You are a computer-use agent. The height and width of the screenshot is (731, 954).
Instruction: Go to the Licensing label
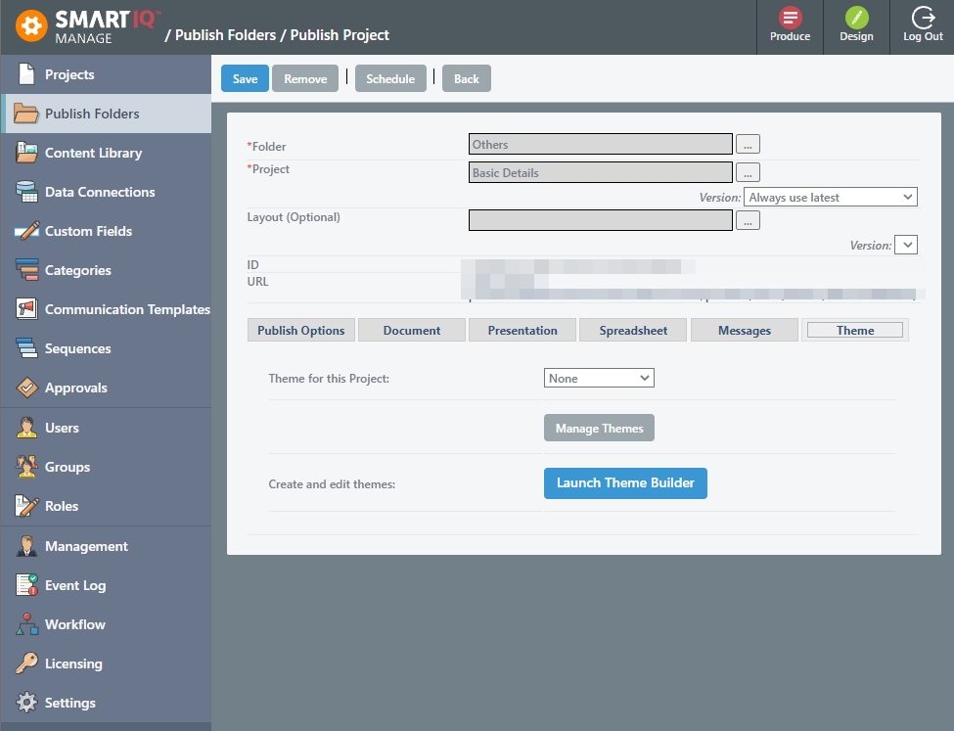(73, 663)
